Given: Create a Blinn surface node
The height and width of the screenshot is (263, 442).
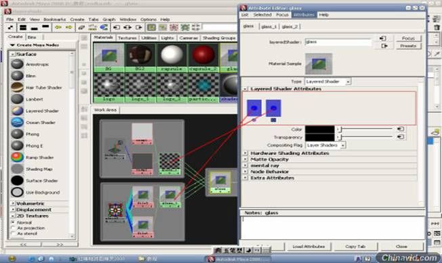Looking at the screenshot, I should click(31, 76).
